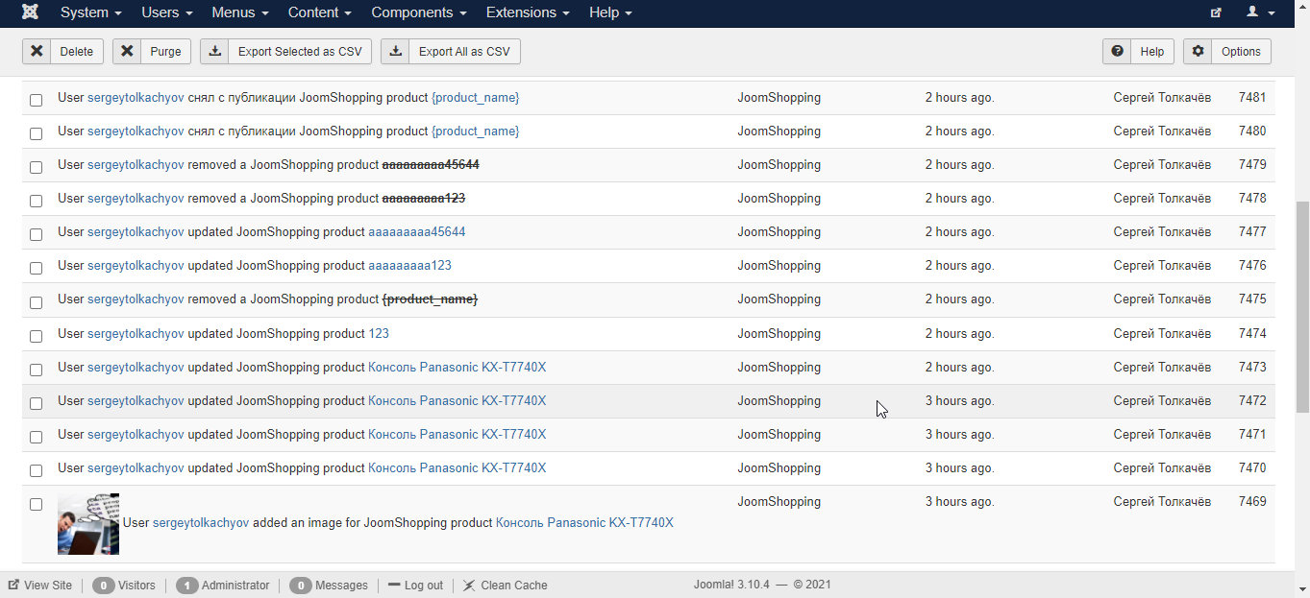The height and width of the screenshot is (598, 1310).
Task: Tick checkbox for action log 7481
Action: click(36, 100)
